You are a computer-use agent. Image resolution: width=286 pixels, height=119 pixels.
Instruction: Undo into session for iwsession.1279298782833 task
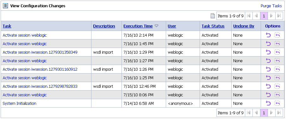tap(277, 86)
